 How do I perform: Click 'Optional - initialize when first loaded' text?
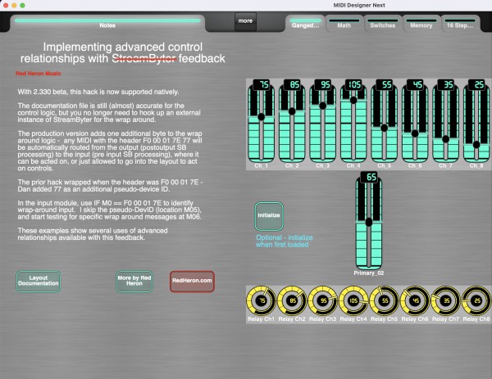pyautogui.click(x=284, y=241)
